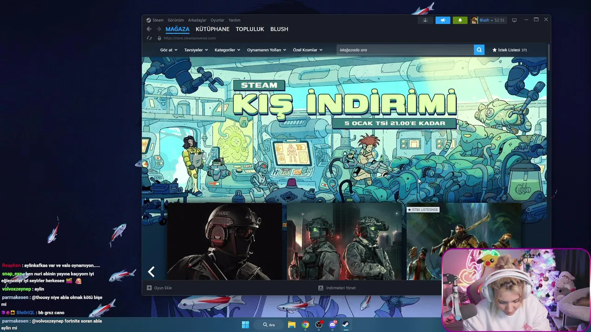Screen dimensions: 591x332
Task: Open Google Chrome from the taskbar
Action: pyautogui.click(x=305, y=325)
